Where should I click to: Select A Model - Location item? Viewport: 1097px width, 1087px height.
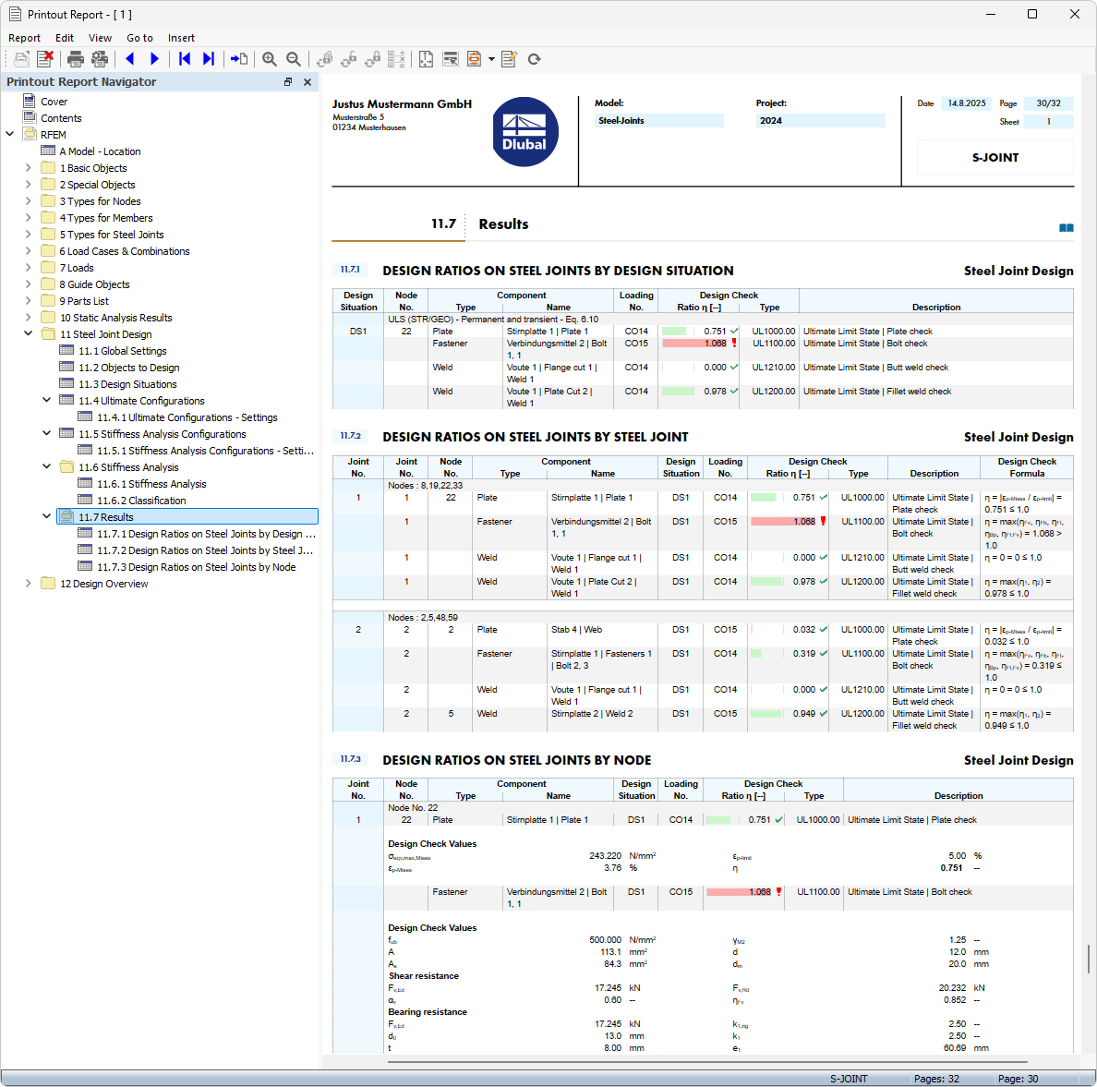click(x=100, y=151)
